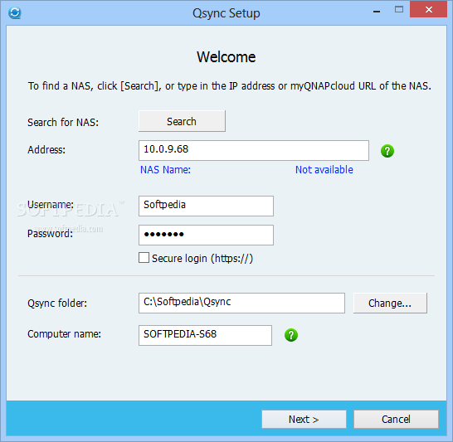Click the 'Welcome' heading
The height and width of the screenshot is (442, 453).
[x=226, y=57]
